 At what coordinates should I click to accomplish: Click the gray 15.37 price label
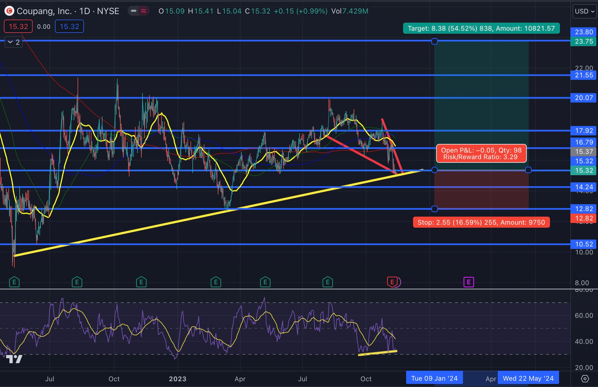pyautogui.click(x=584, y=152)
